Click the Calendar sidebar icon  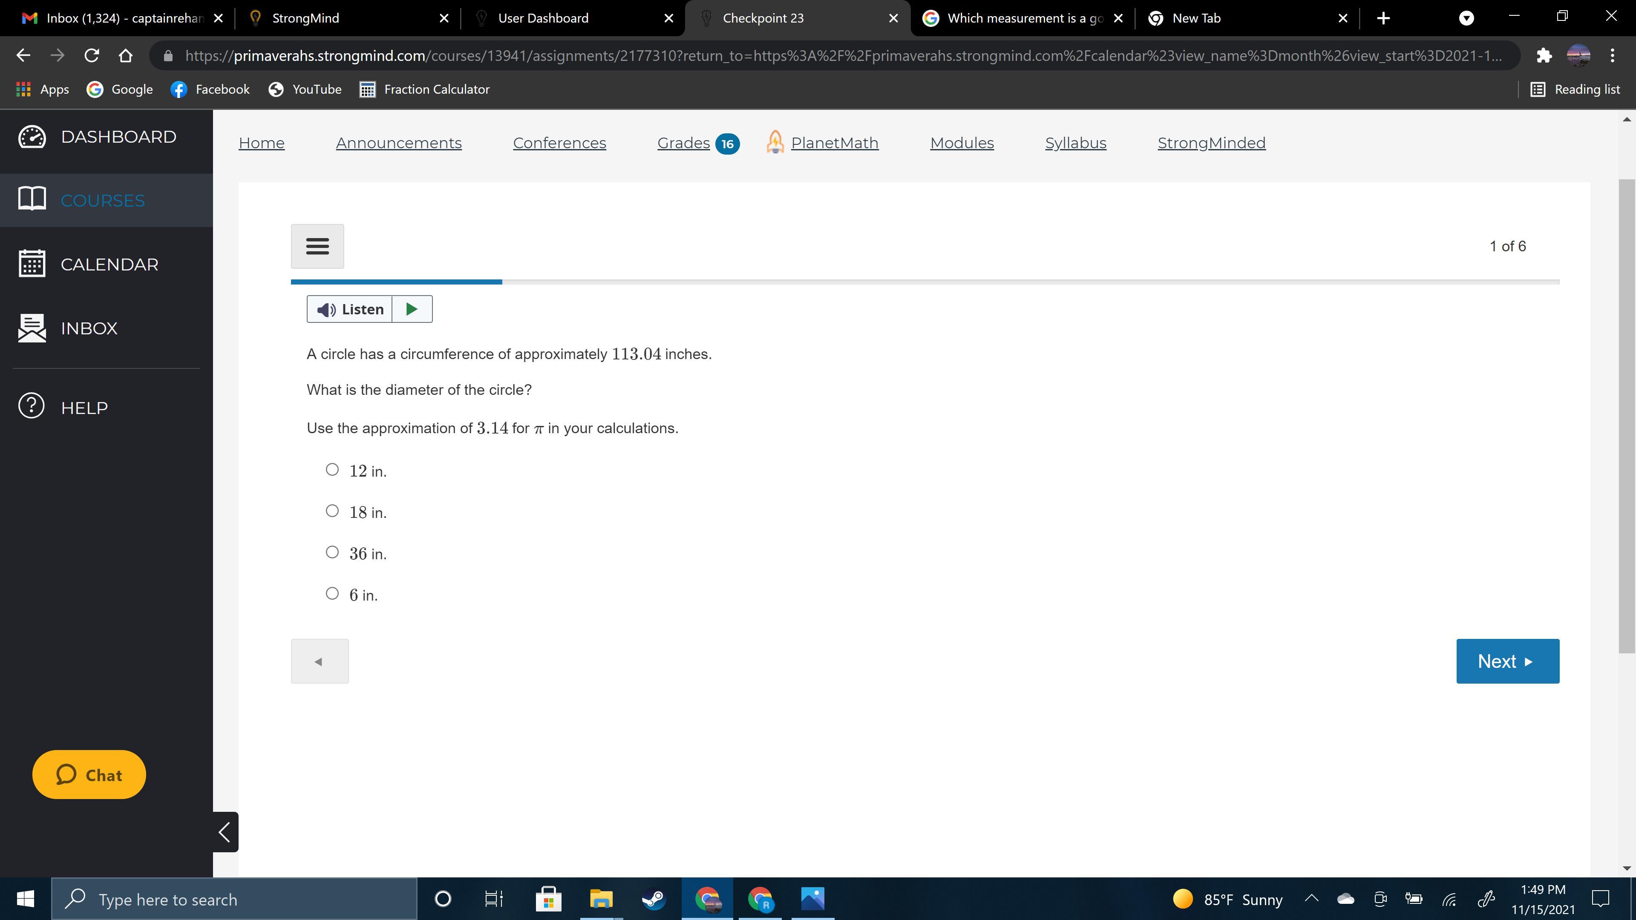click(32, 264)
